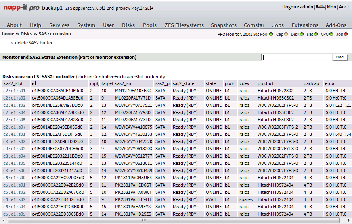Click the cmd button
Viewport: 352px width, 224px height.
pyautogui.click(x=339, y=57)
